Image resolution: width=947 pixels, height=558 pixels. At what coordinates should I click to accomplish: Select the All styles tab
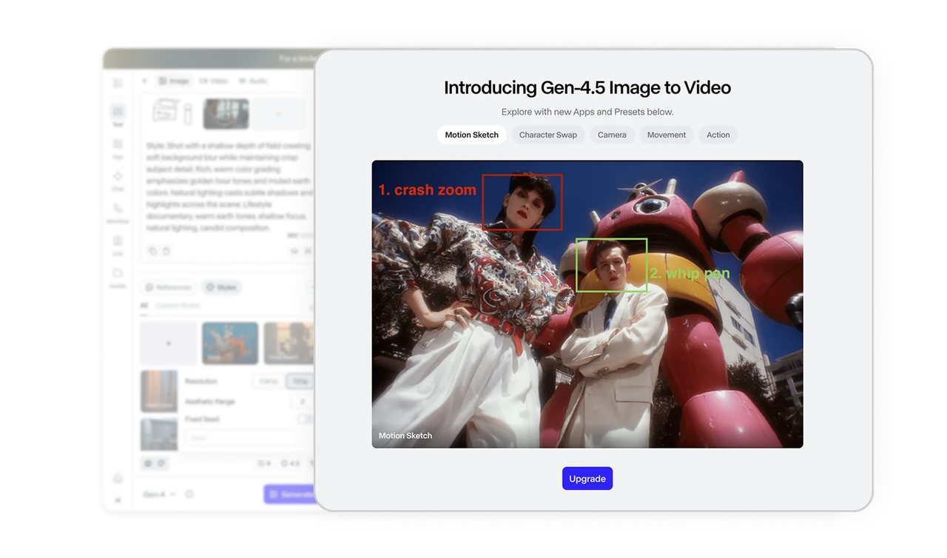144,306
